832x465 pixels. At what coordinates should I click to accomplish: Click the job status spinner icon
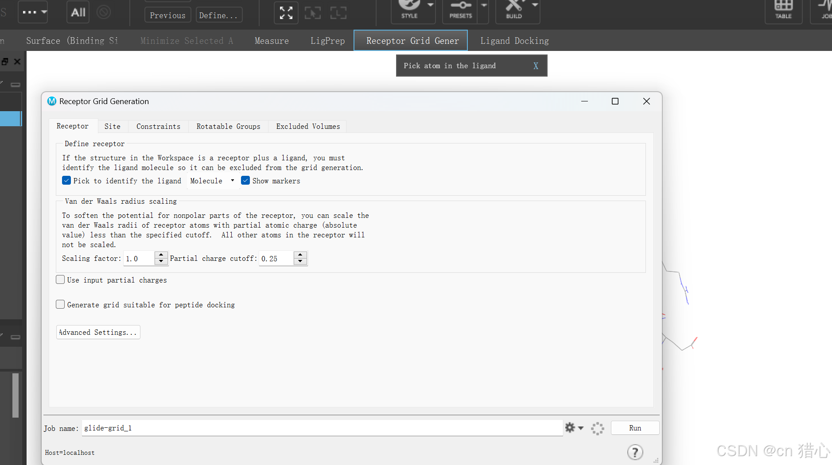click(x=597, y=428)
